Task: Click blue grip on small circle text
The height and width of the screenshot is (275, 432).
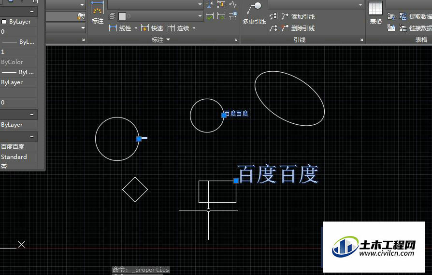Action: [224, 115]
